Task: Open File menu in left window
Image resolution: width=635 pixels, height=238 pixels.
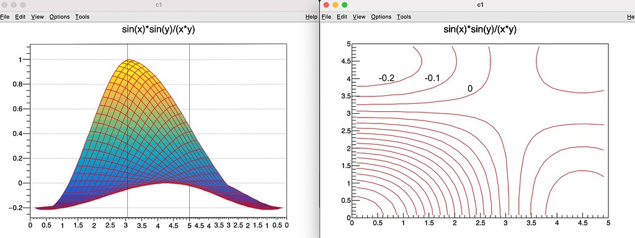Action: pyautogui.click(x=4, y=17)
